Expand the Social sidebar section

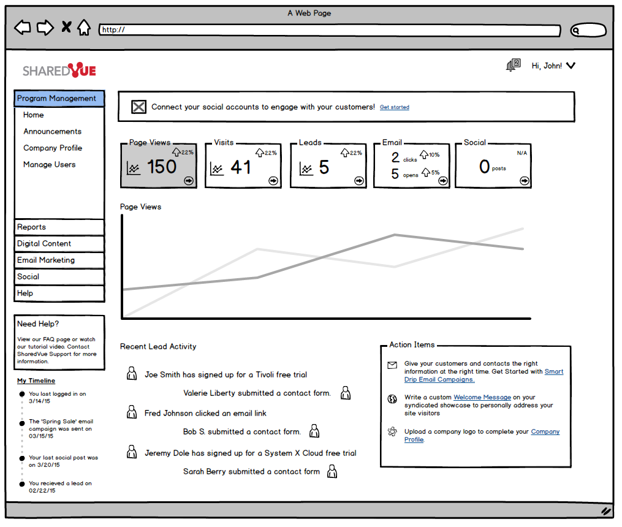click(59, 277)
